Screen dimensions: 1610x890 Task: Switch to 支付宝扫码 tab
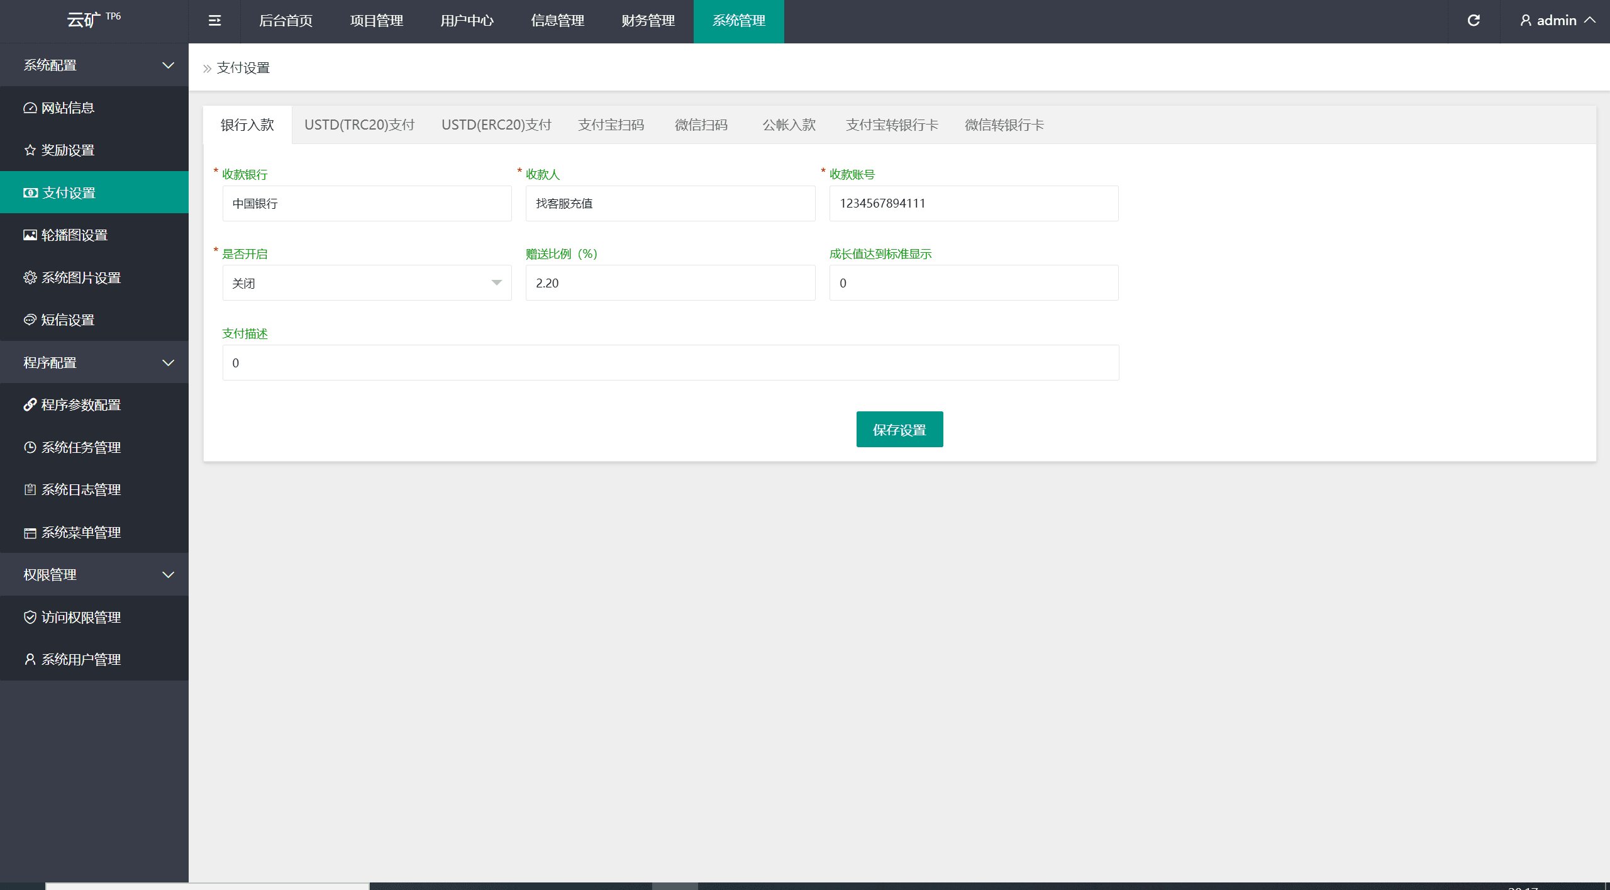click(611, 125)
